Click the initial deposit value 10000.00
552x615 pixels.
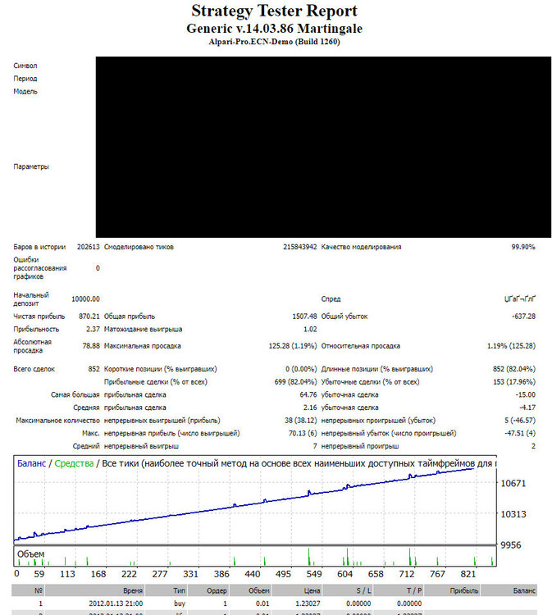[x=85, y=298]
